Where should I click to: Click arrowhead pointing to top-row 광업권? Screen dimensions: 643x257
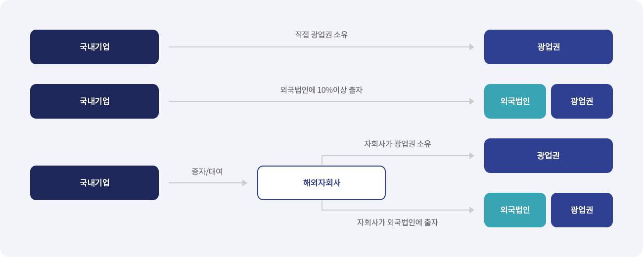click(x=472, y=47)
